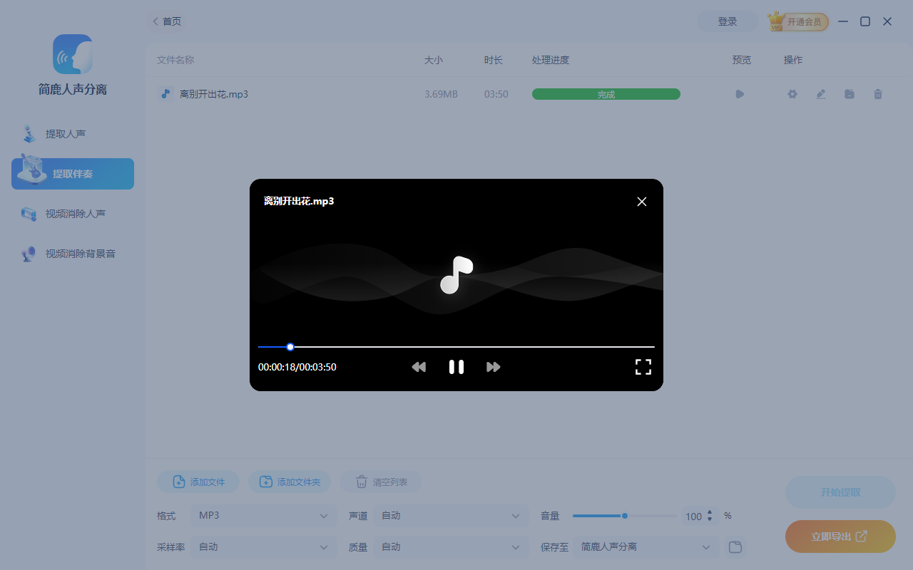Rewind playback in the player
The height and width of the screenshot is (570, 913).
tap(419, 367)
